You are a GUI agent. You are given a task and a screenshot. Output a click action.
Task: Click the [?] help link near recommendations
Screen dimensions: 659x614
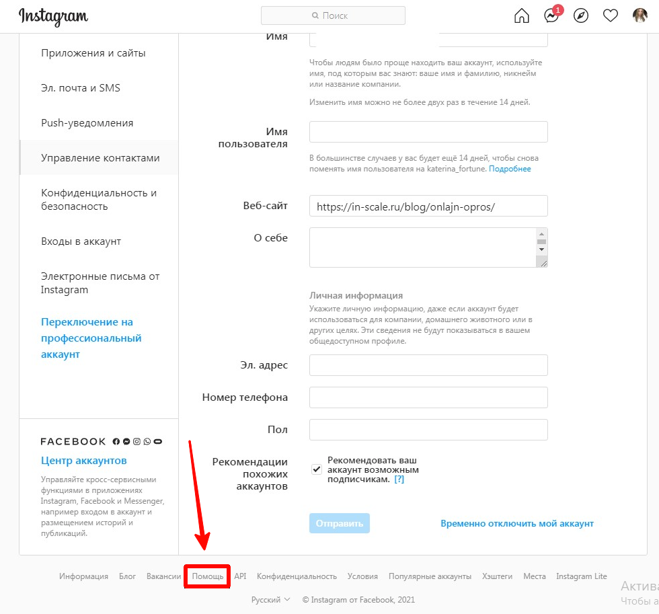pos(399,479)
